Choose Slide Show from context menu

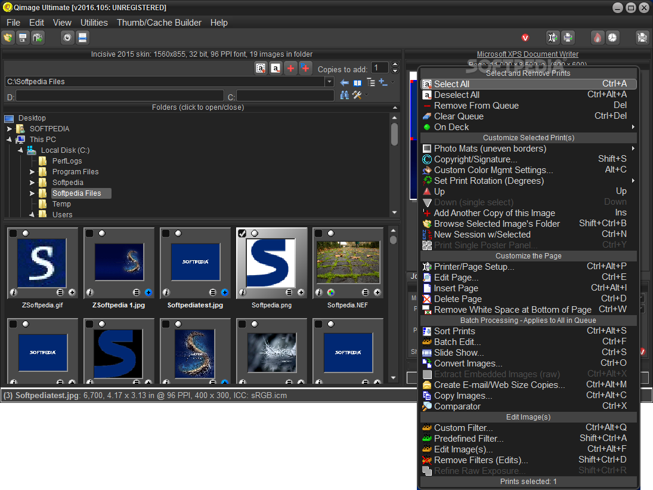529,353
